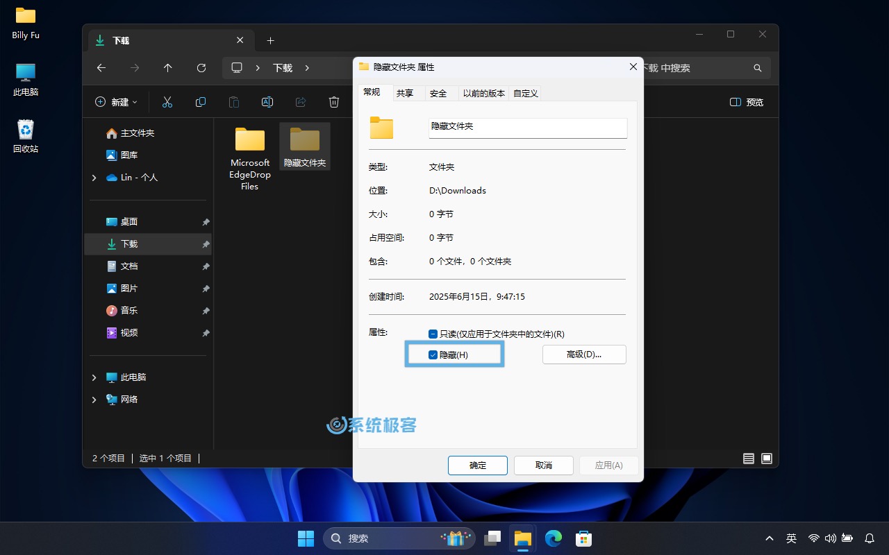
Task: Add a new Explorer tab with plus
Action: tap(271, 41)
